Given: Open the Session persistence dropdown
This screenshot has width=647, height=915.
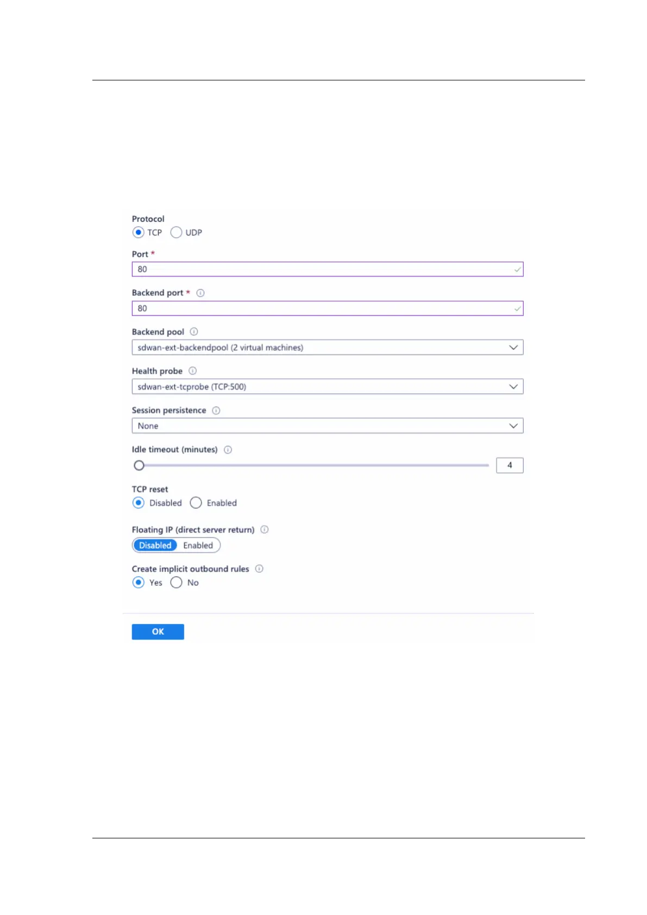Looking at the screenshot, I should 328,425.
